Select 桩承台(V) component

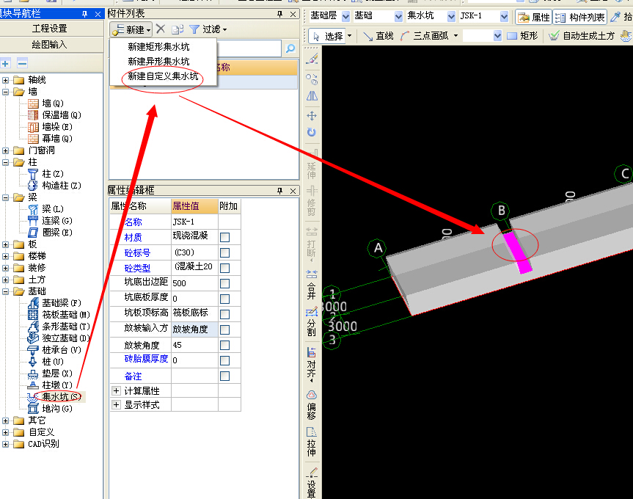(62, 350)
